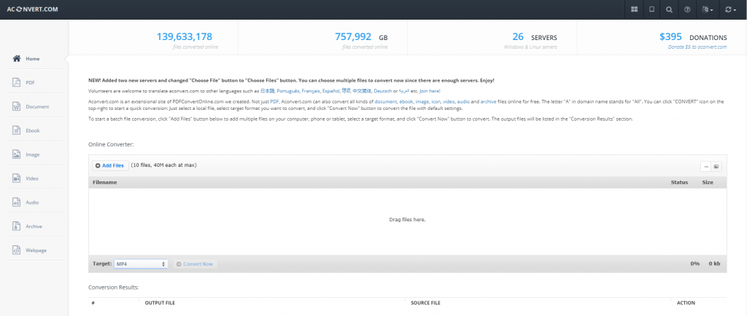Click the archive link in description
Screen dimensions: 747x316
[488, 102]
